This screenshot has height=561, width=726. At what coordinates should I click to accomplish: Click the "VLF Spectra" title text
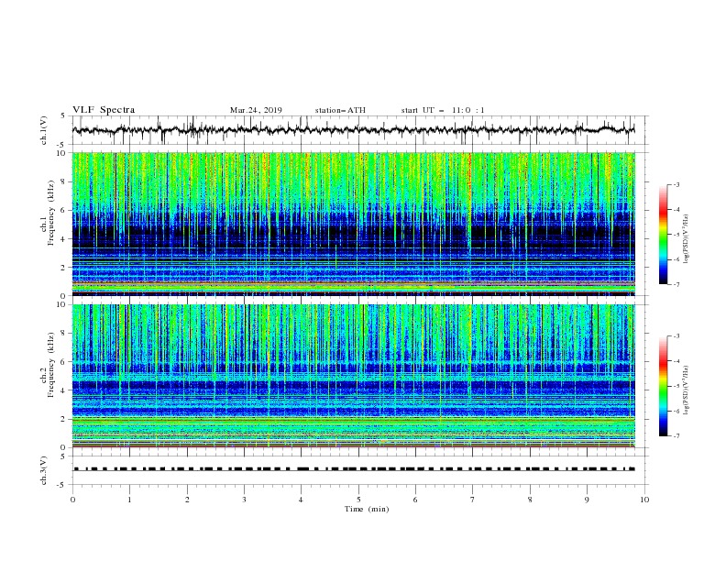pos(104,110)
